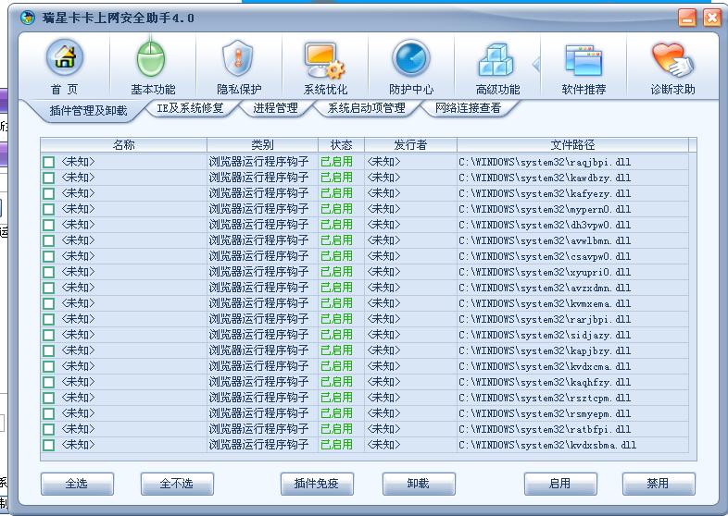Open 软件推荐 windows icon
The image size is (728, 516).
584,60
